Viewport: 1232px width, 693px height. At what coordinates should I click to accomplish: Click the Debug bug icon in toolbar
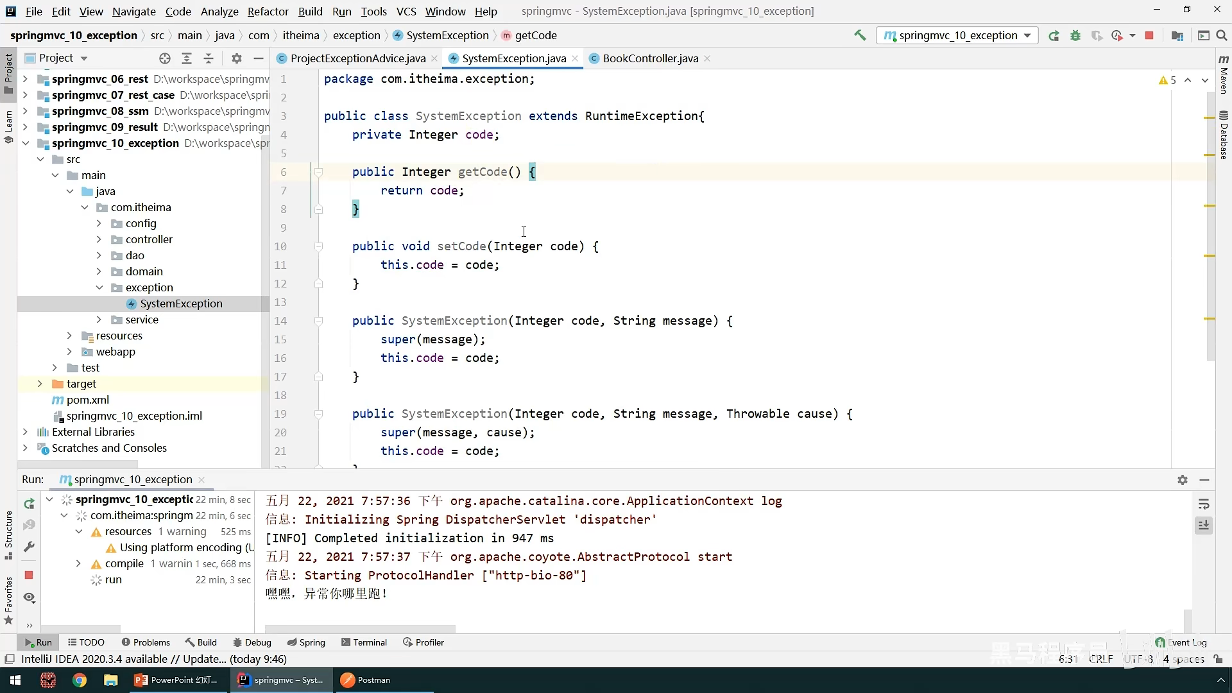point(1075,35)
